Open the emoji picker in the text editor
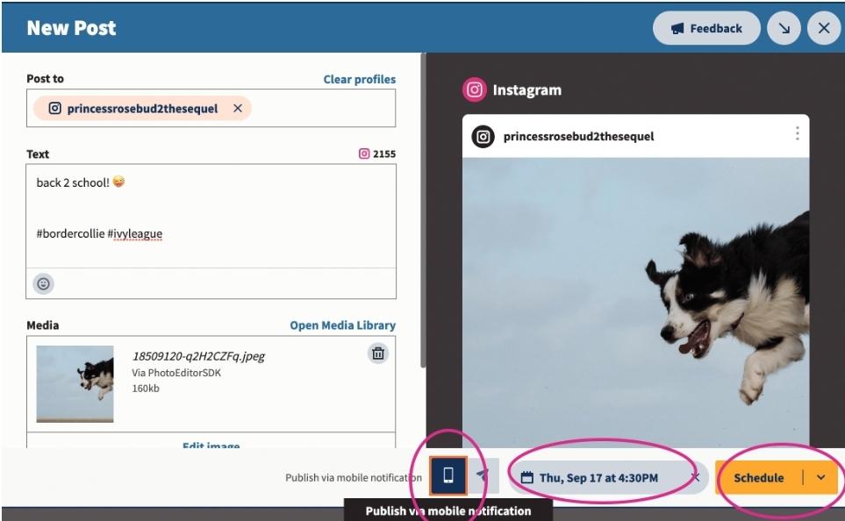This screenshot has width=845, height=521. coord(42,283)
